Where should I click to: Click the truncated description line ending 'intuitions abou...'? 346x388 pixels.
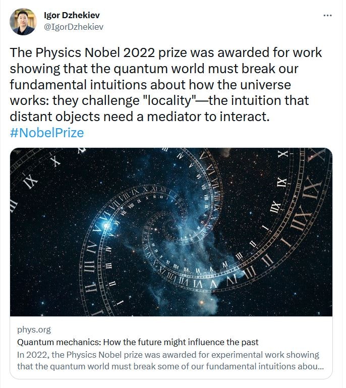click(x=170, y=366)
